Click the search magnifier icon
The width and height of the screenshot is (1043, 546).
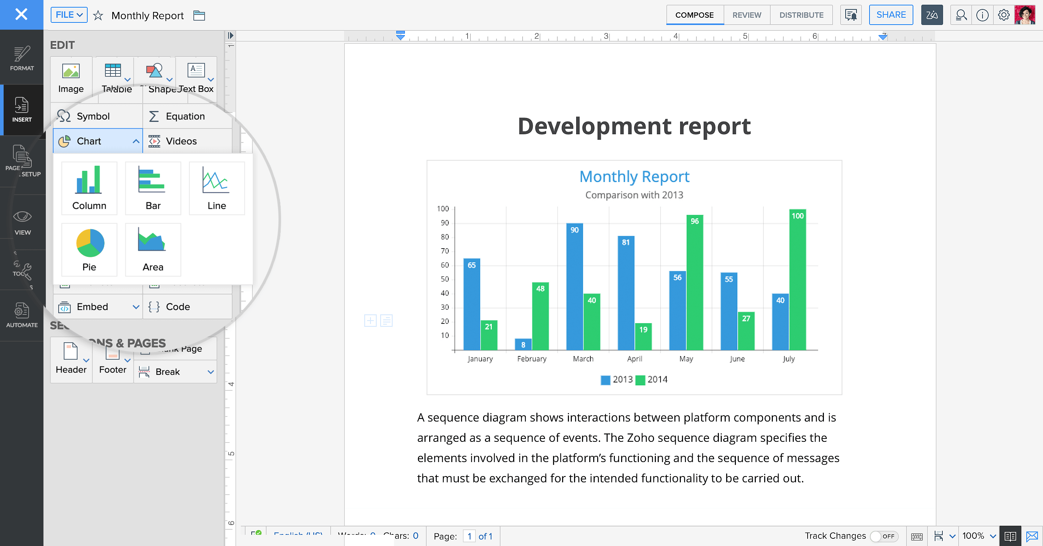tap(961, 15)
